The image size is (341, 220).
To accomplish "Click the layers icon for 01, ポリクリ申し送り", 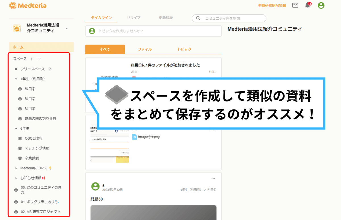I will tap(16, 202).
